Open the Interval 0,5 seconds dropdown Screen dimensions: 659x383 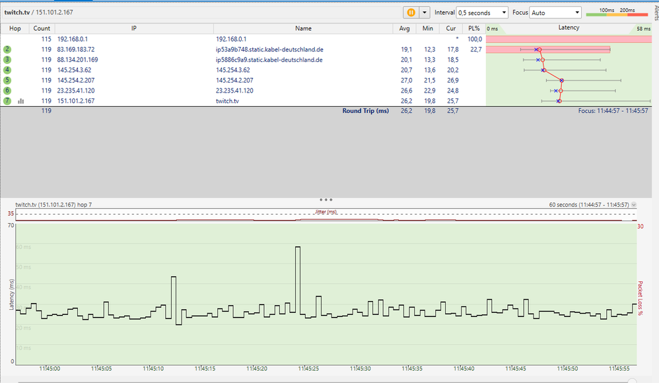(483, 13)
